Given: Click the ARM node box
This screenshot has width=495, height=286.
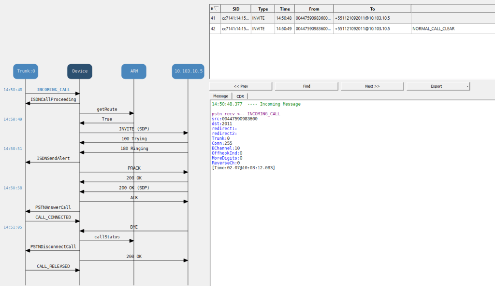Looking at the screenshot, I should 134,71.
